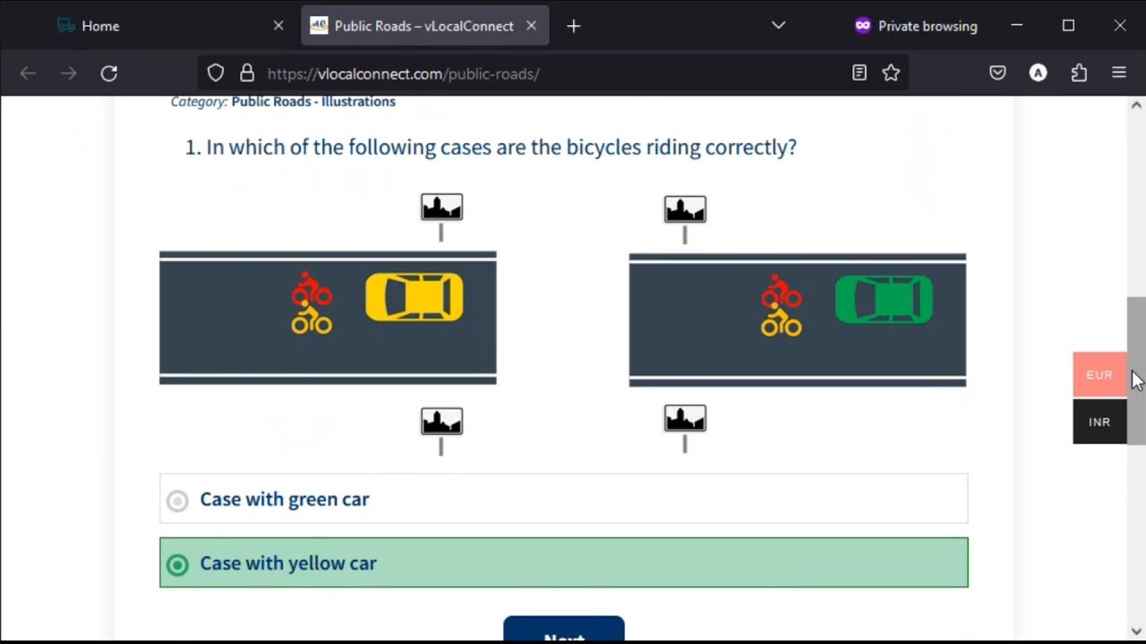Screen dimensions: 1146x644
Task: Toggle reader view icon in address bar
Action: pos(859,73)
